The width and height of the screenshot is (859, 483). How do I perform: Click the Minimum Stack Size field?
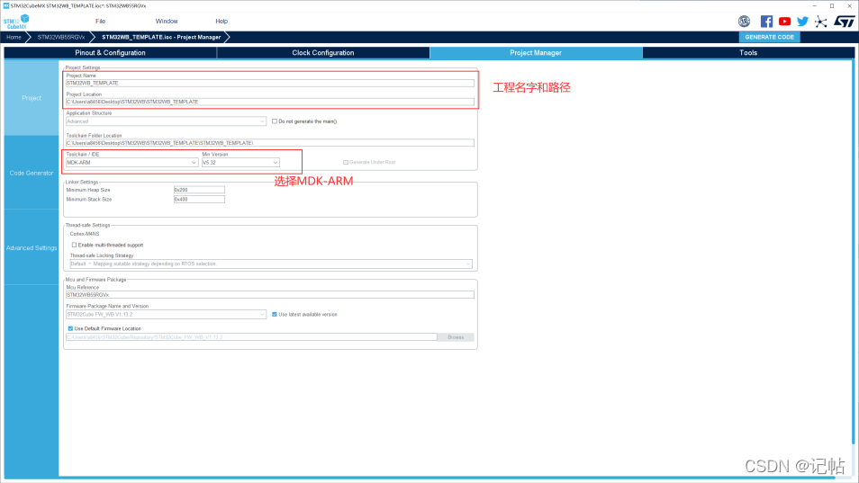point(199,199)
